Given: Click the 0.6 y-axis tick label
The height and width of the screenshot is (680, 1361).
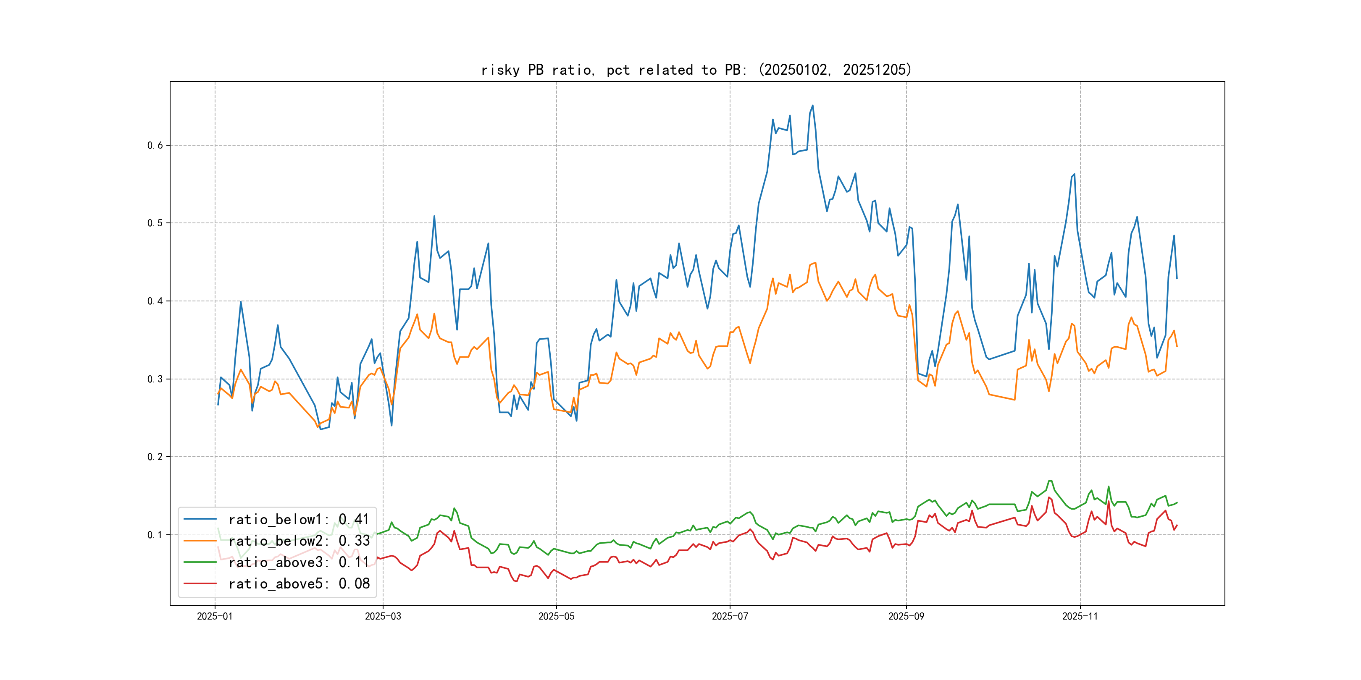Looking at the screenshot, I should point(155,145).
